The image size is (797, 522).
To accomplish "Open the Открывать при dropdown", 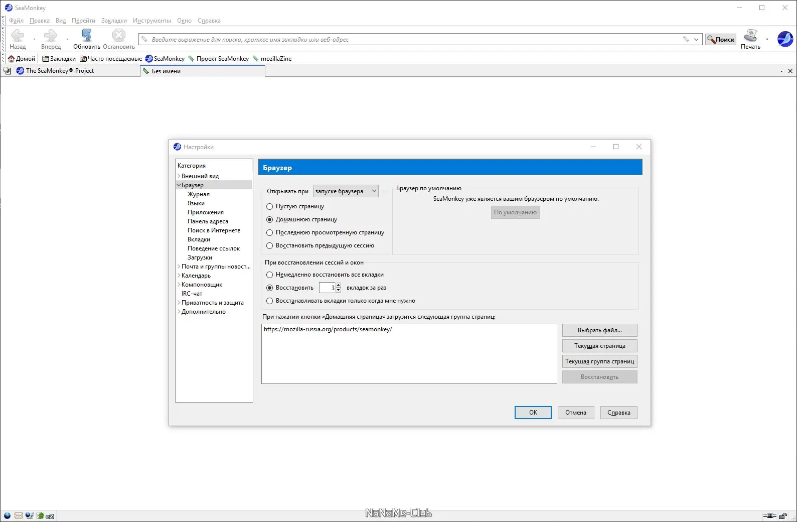I will pyautogui.click(x=346, y=191).
